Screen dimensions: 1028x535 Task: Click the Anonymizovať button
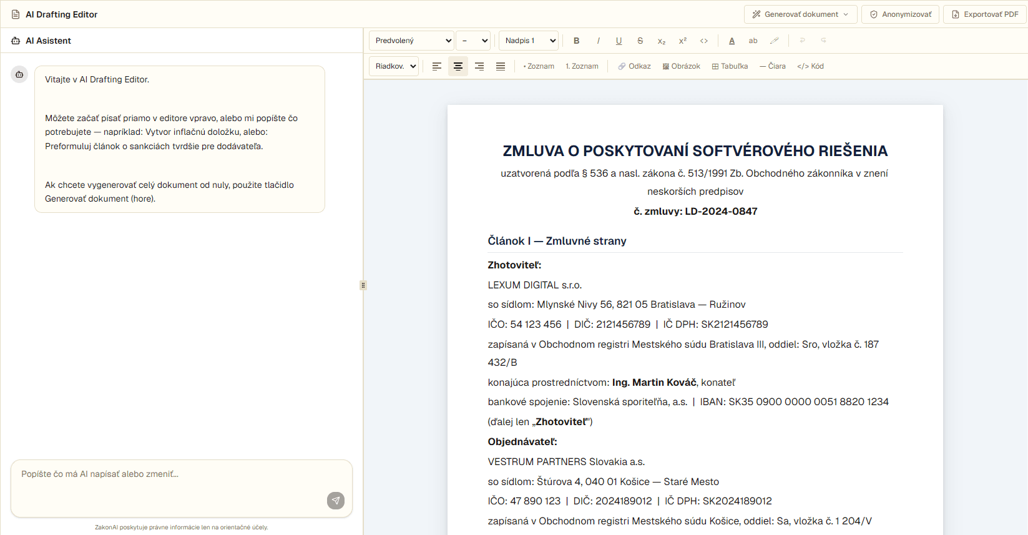(900, 14)
